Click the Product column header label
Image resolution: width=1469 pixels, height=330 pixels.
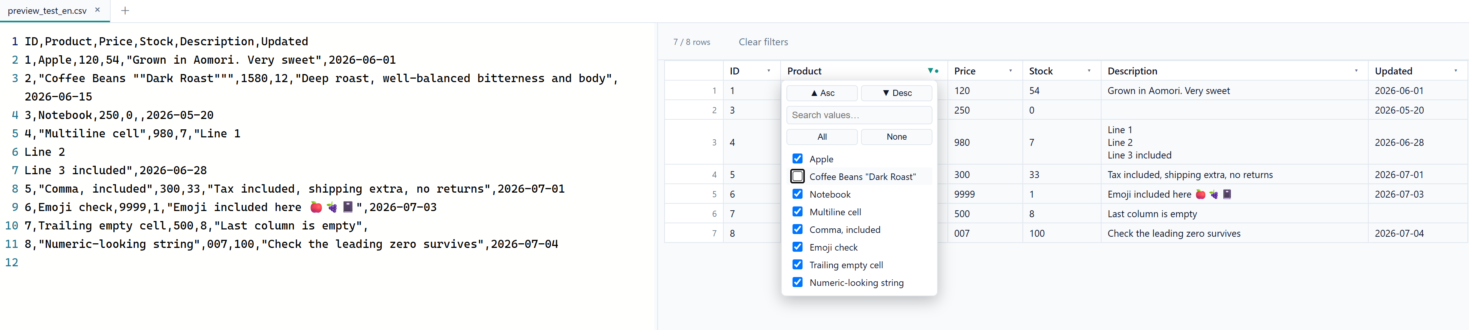click(804, 71)
